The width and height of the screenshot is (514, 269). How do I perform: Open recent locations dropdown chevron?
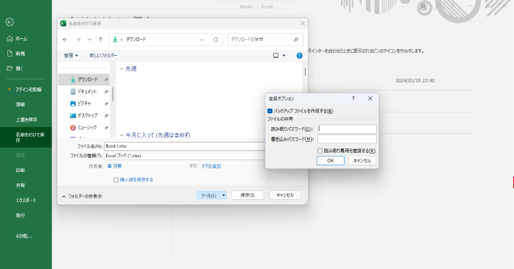point(90,40)
